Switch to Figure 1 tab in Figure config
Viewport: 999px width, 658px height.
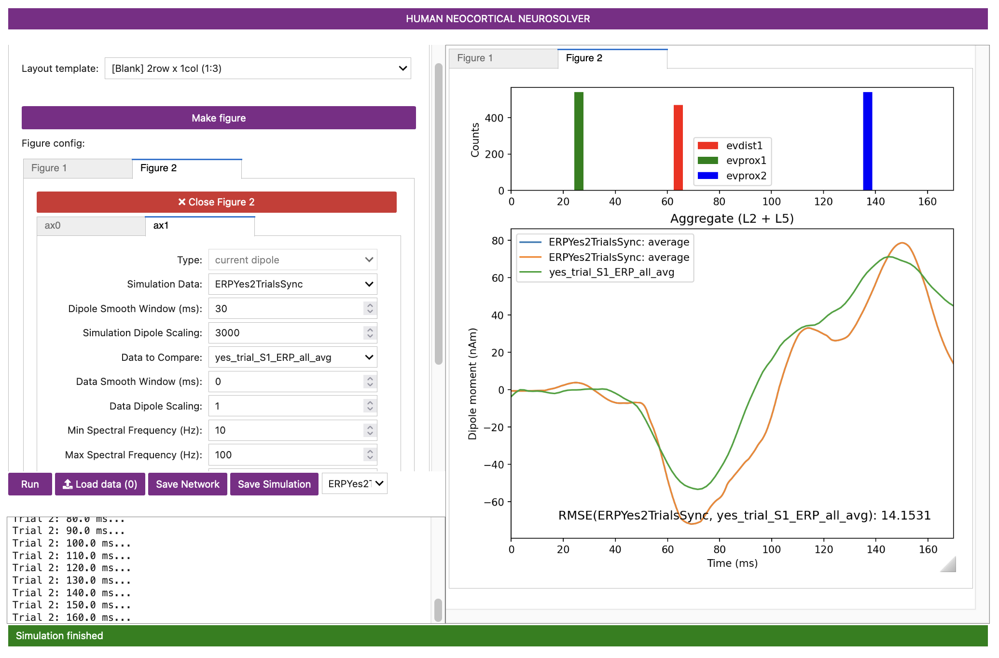tap(77, 168)
